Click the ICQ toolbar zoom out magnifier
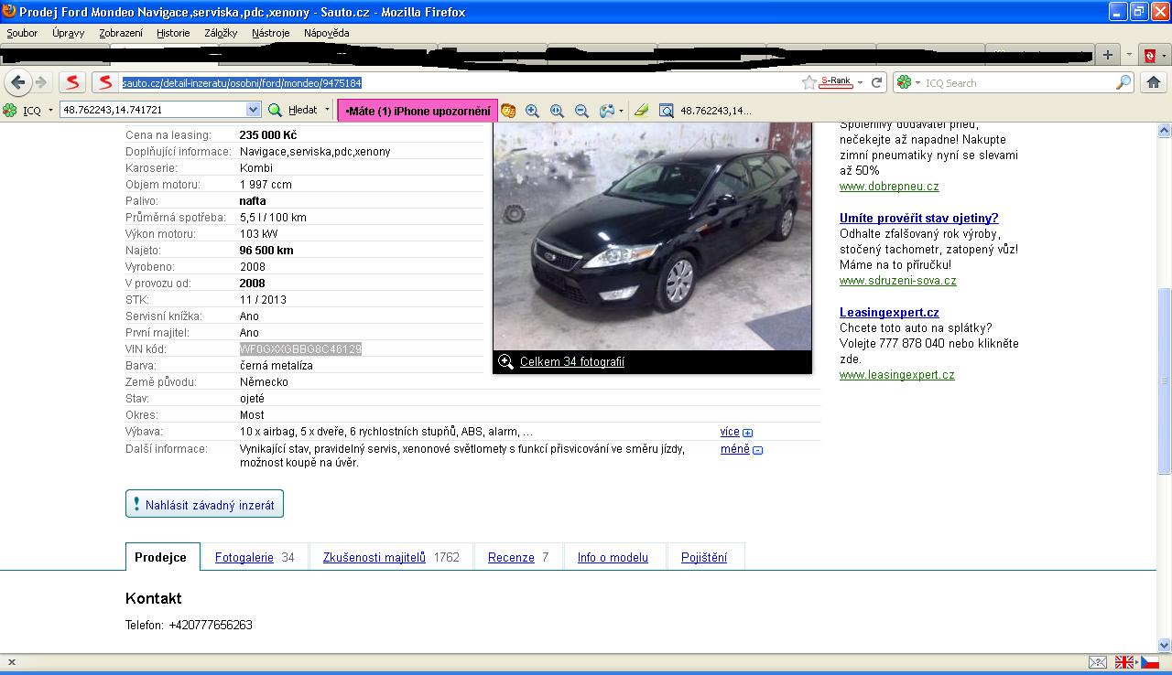Viewport: 1172px width, 675px height. pos(581,111)
